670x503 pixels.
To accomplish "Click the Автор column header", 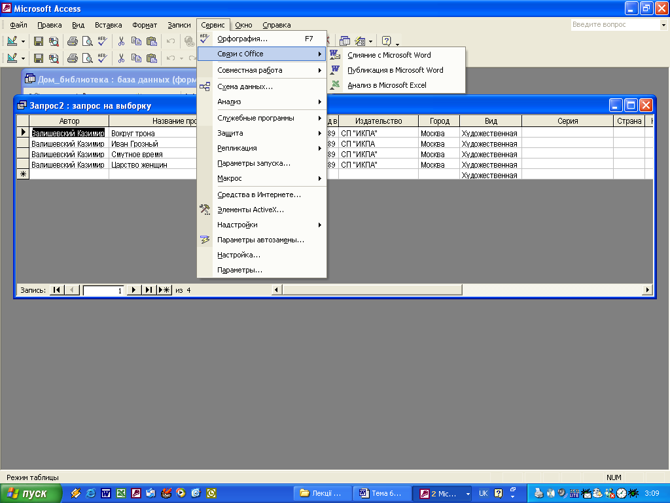I will [x=69, y=121].
